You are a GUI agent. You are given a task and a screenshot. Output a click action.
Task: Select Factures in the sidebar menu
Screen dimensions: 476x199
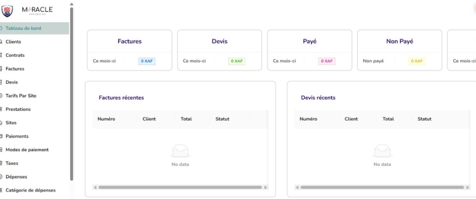click(15, 69)
